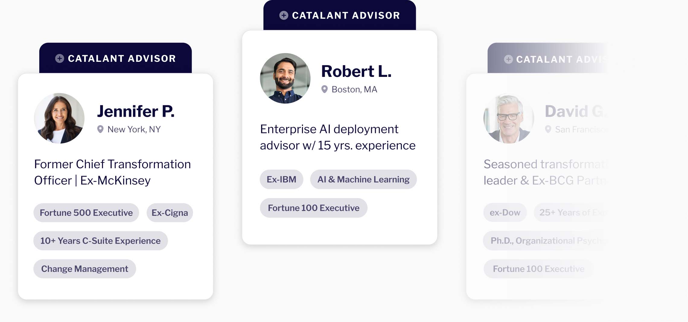Select the AI & Machine Learning tag

(363, 179)
